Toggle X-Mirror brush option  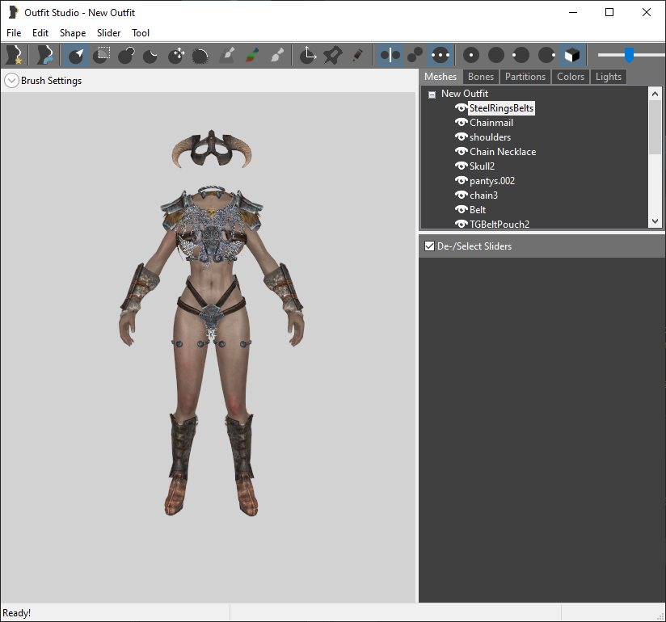coord(390,55)
